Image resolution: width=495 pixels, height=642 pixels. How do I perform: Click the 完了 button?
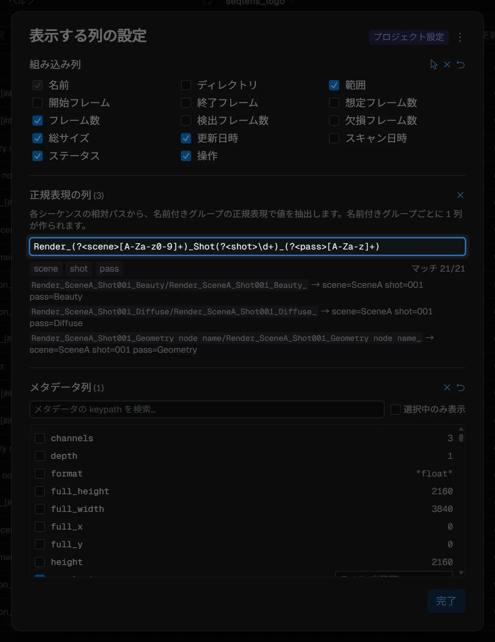pyautogui.click(x=446, y=601)
